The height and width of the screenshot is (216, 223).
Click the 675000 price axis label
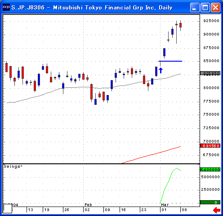pos(211,155)
